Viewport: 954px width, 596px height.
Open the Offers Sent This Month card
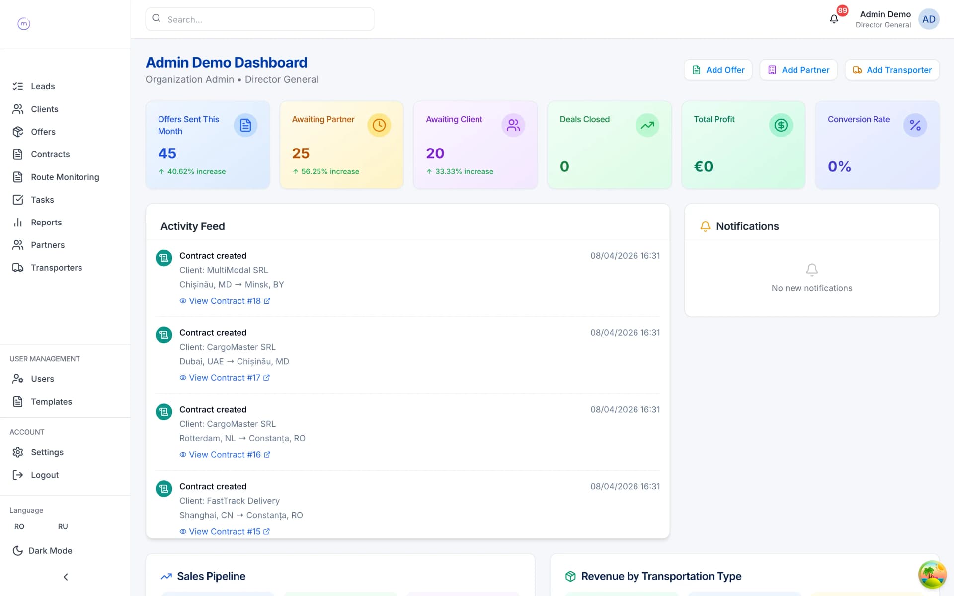click(x=208, y=145)
